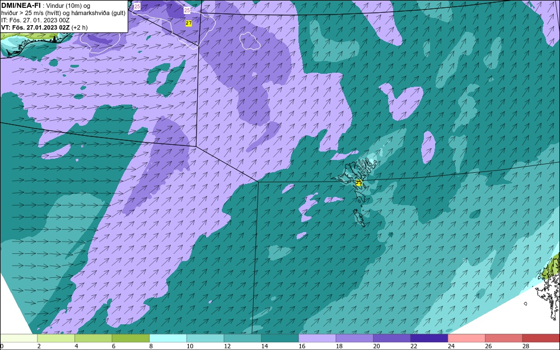Image resolution: width=560 pixels, height=350 pixels.
Task: Click the legend scale number 8
Action: 151,346
